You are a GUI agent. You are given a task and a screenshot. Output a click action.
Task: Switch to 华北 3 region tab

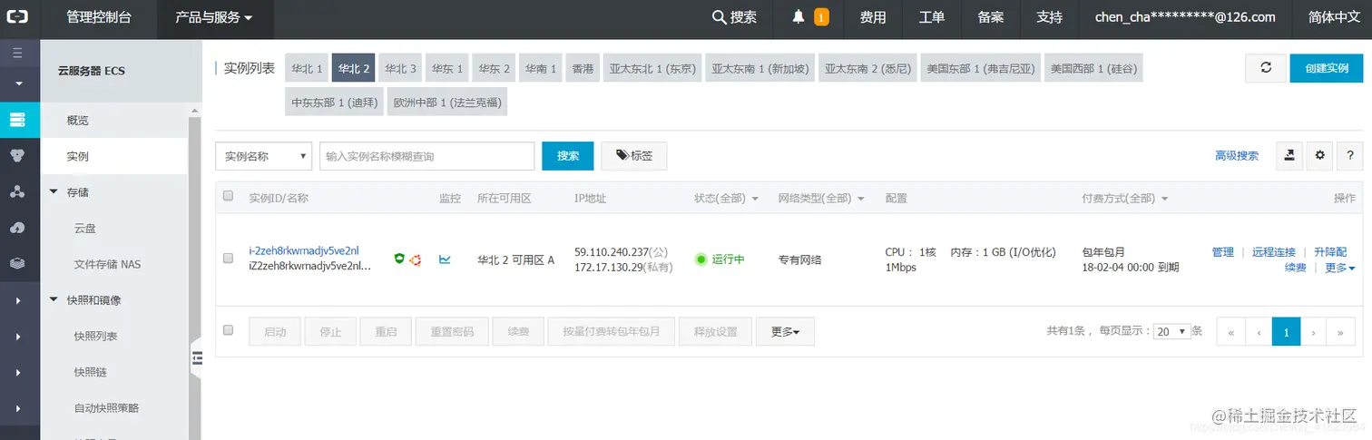[x=400, y=69]
